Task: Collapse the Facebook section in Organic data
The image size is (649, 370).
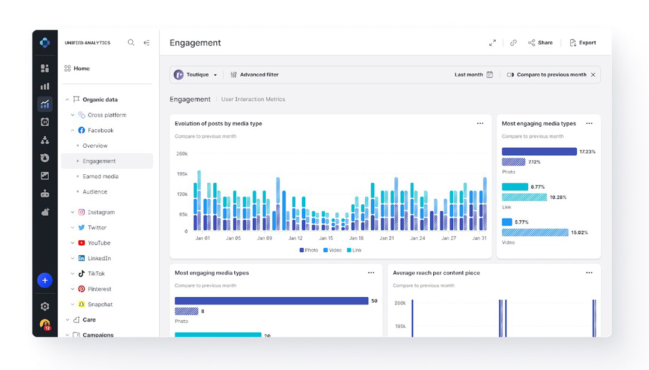Action: [x=72, y=130]
